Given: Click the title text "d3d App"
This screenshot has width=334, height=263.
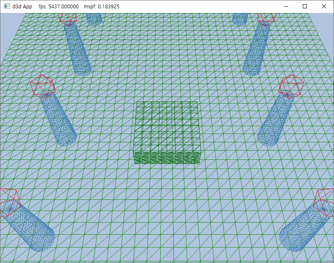Looking at the screenshot, I should (x=22, y=7).
